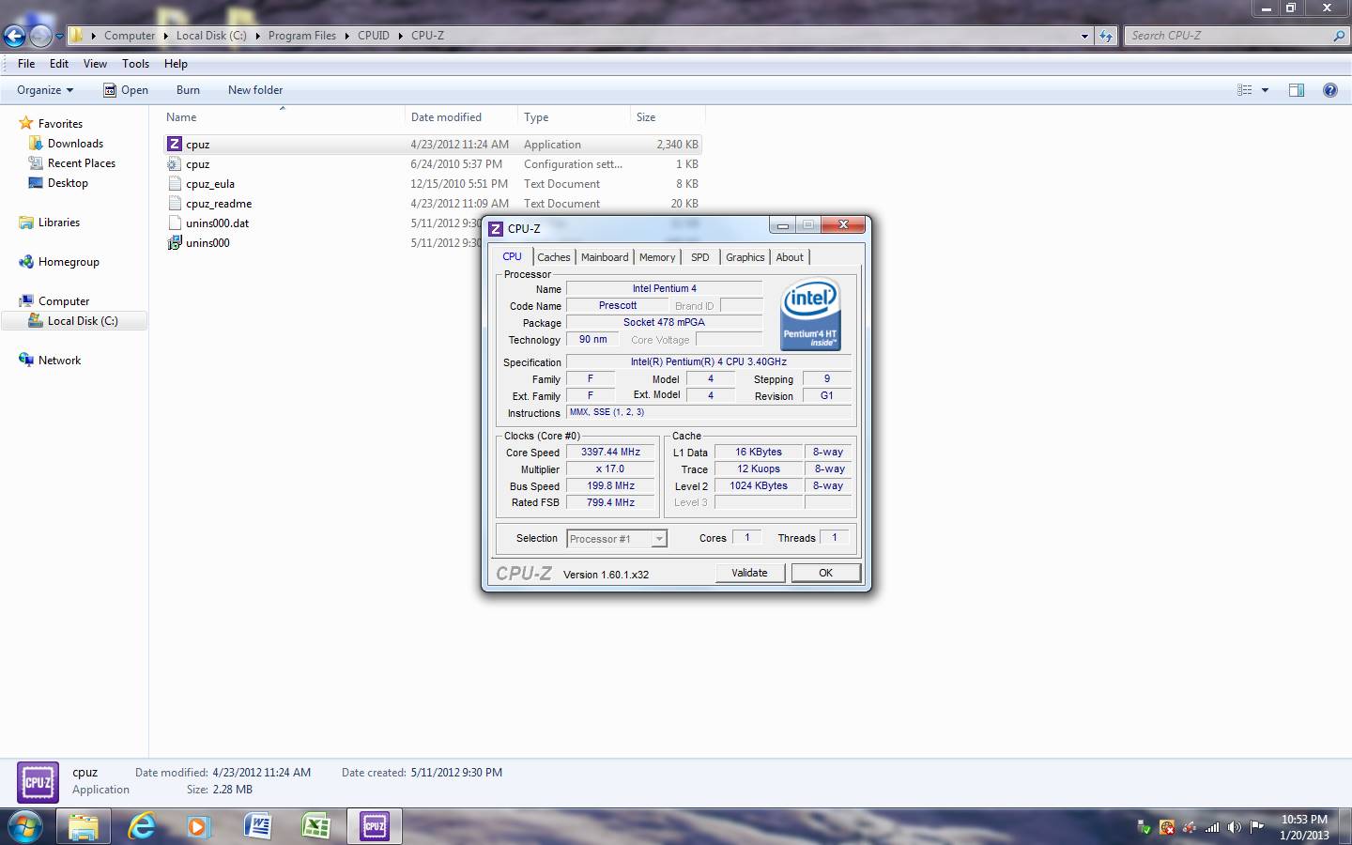Viewport: 1352px width, 845px height.
Task: Select Libraries in the navigation pane
Action: coord(59,223)
